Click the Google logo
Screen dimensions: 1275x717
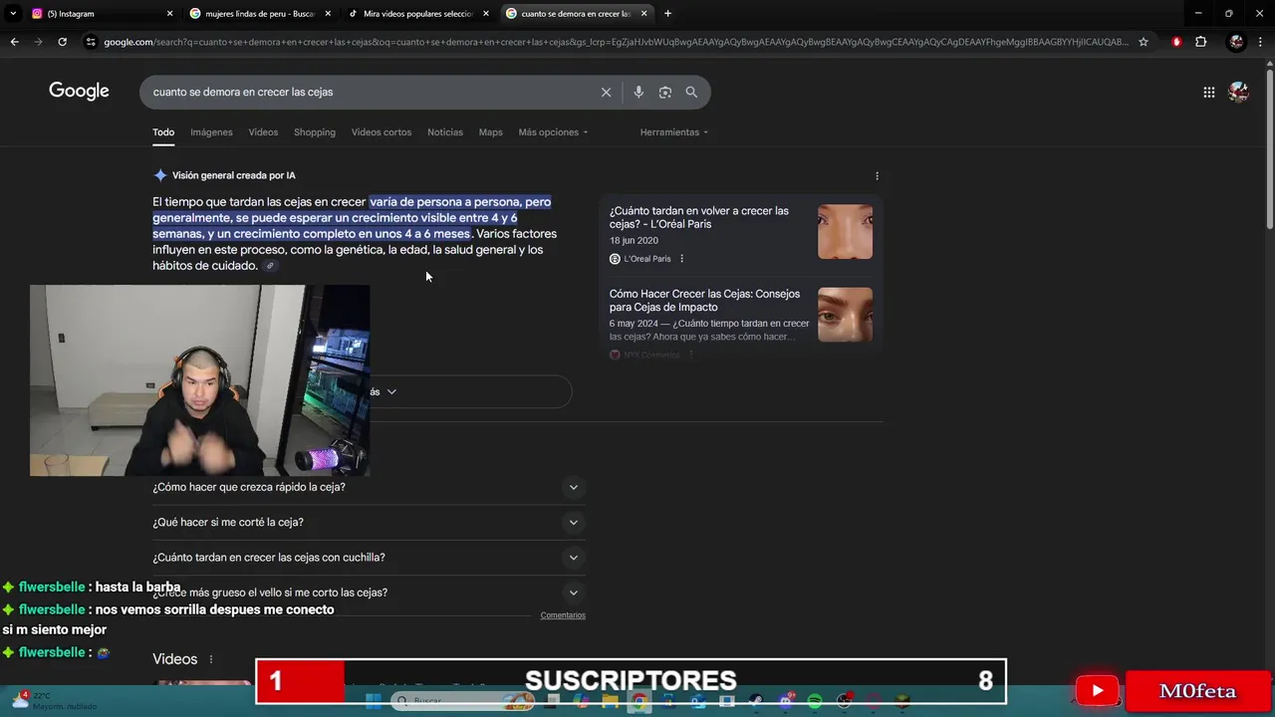pyautogui.click(x=79, y=92)
